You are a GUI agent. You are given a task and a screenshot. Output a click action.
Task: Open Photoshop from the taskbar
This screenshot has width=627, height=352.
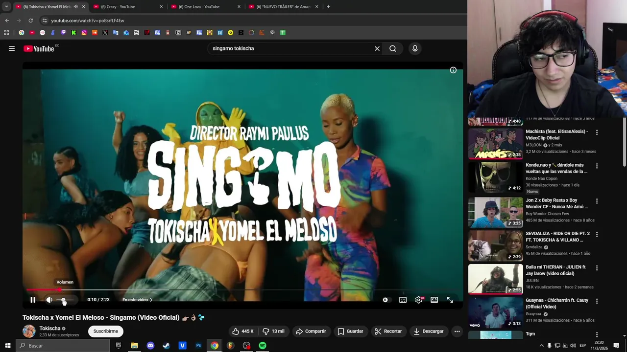tap(198, 346)
